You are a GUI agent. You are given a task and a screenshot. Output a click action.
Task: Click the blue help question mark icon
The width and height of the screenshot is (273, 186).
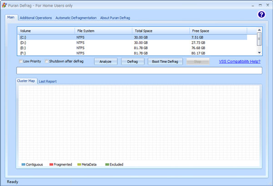click(261, 15)
